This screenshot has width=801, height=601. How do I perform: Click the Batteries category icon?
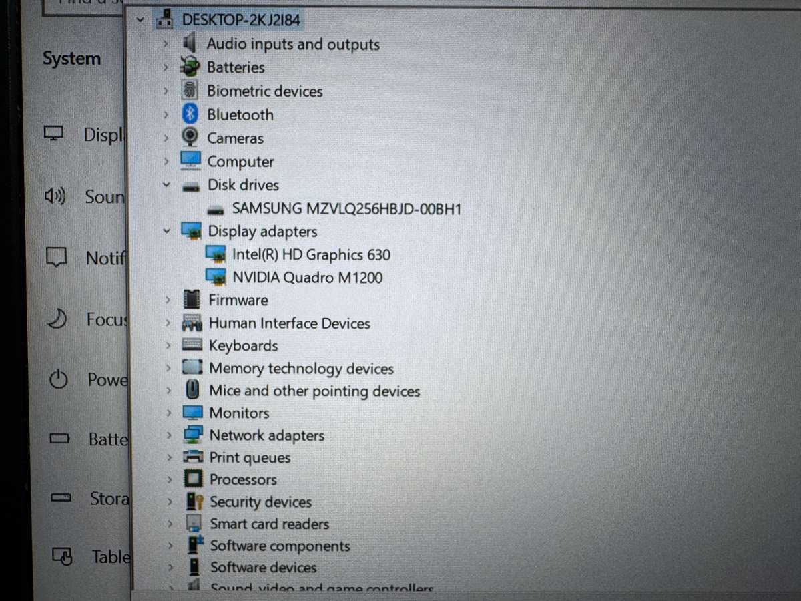click(190, 67)
